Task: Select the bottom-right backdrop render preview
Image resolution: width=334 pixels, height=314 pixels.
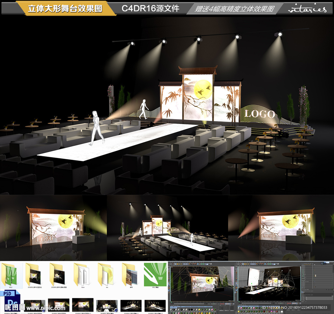Action: coord(281,228)
